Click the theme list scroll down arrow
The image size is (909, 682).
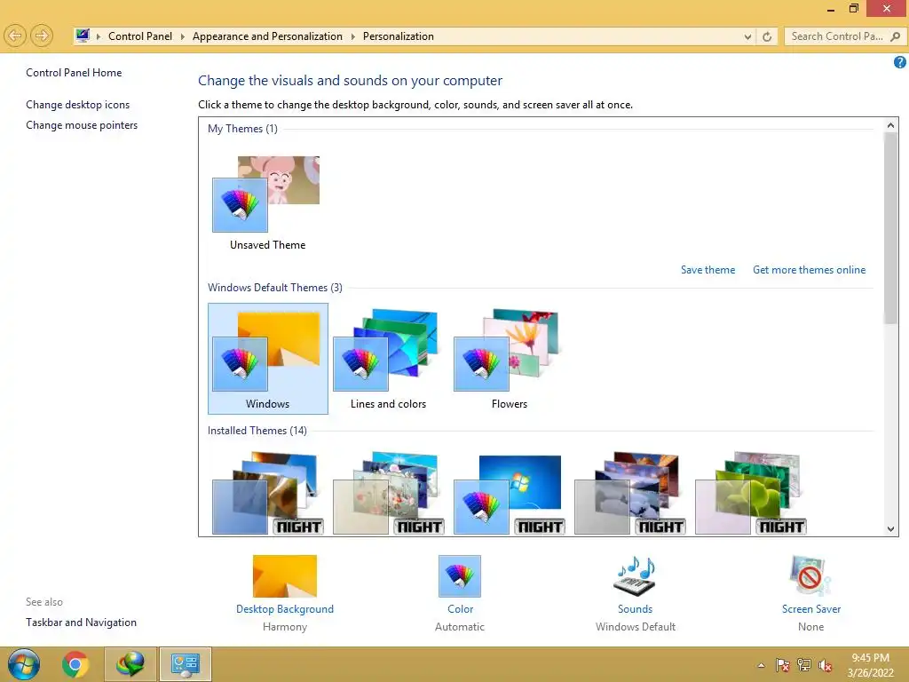(891, 528)
